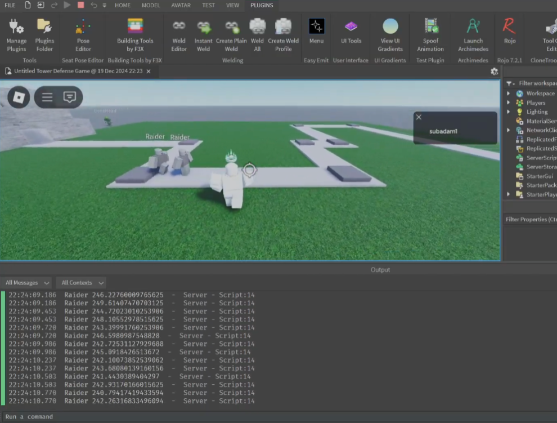Screen dimensions: 557x423
Task: Open the Manage Plugins tool
Action: pos(16,35)
